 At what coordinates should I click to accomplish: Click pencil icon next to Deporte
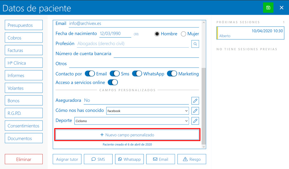pos(195,121)
